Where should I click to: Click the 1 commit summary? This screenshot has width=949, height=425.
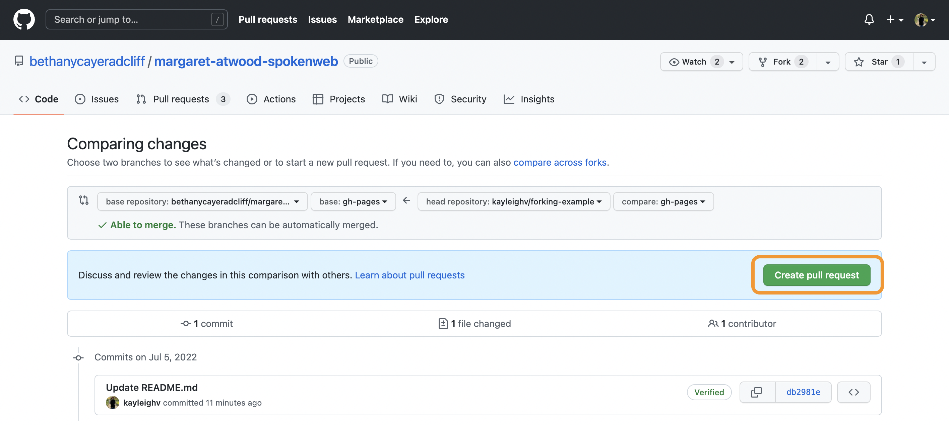(207, 324)
